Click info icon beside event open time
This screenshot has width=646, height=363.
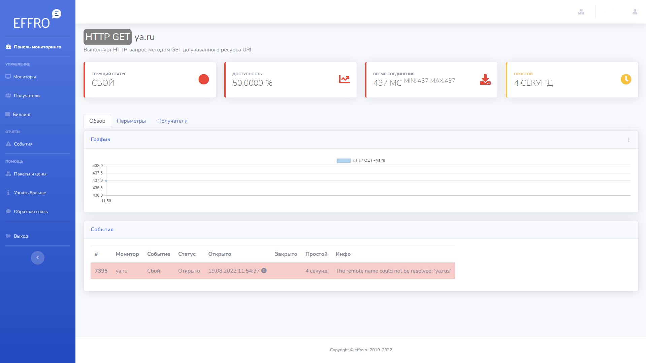pos(264,271)
